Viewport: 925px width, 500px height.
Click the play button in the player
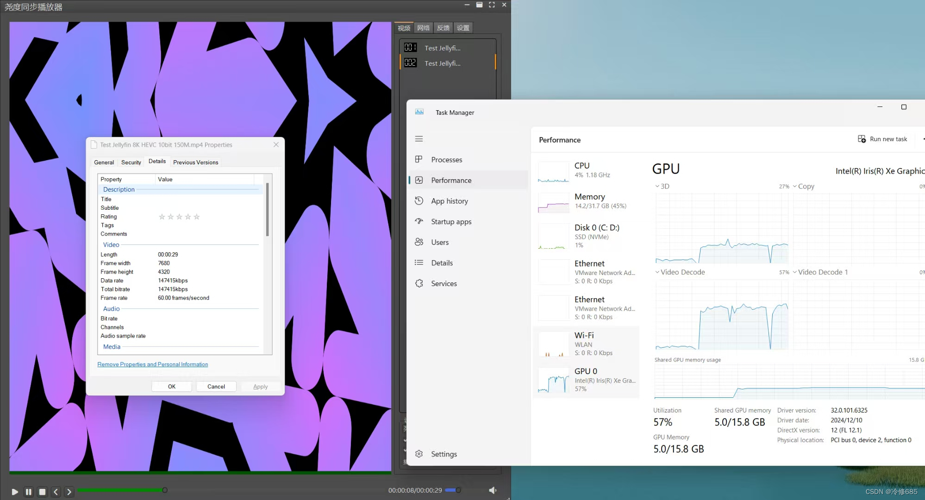point(15,492)
